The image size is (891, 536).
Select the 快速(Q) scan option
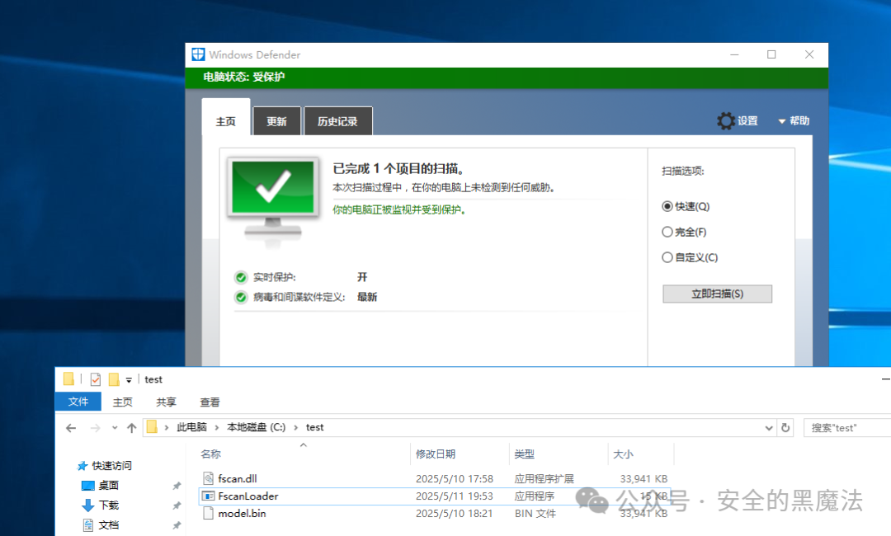[667, 206]
